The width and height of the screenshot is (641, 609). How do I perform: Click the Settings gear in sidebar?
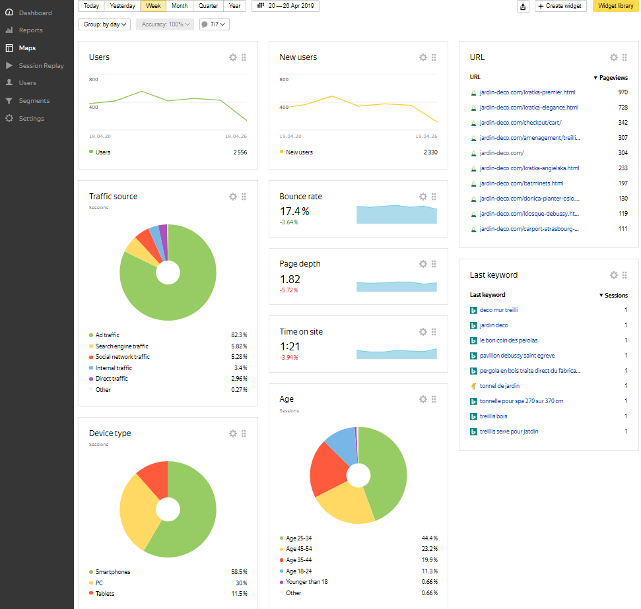point(9,119)
